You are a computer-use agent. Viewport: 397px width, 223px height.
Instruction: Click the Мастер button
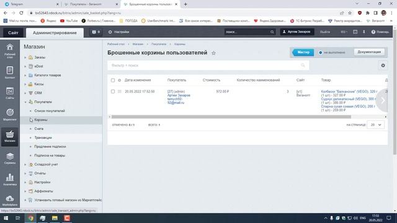303,52
